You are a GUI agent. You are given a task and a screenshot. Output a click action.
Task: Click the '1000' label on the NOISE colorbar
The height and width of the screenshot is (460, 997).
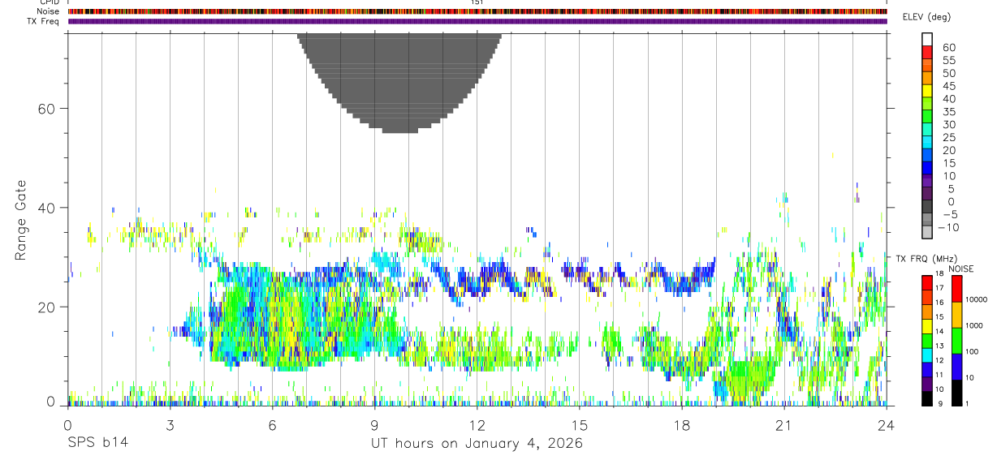click(974, 325)
